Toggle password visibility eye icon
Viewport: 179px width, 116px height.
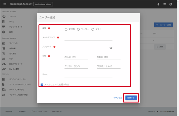[111, 48]
